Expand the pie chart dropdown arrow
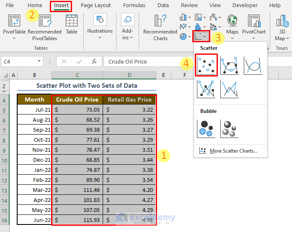This screenshot has width=292, height=232. (190, 36)
